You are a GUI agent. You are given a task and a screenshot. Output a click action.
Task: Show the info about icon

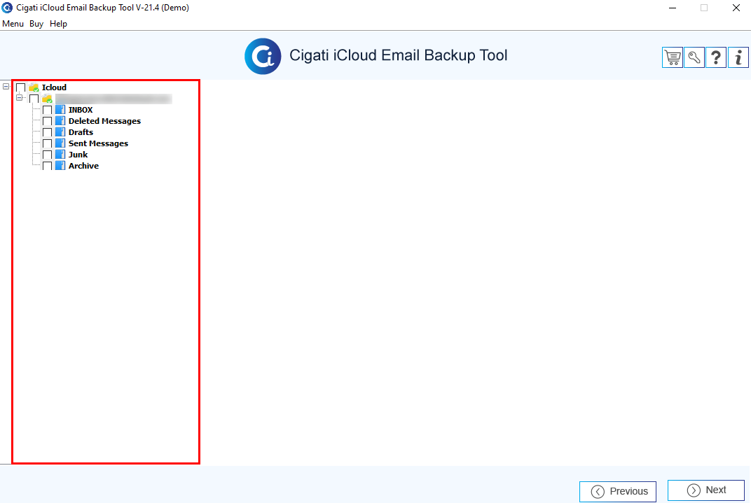(738, 57)
